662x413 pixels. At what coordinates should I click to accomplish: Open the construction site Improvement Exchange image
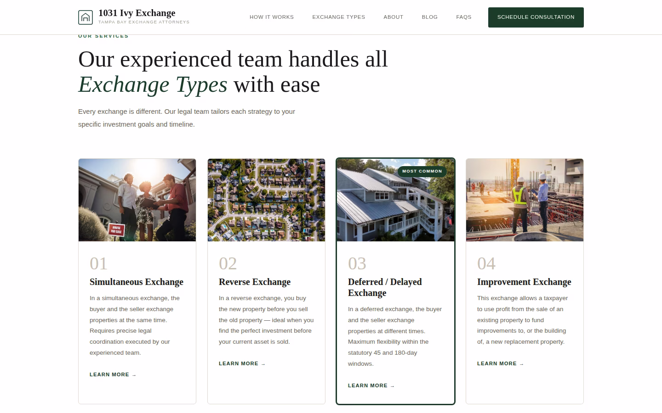[525, 200]
